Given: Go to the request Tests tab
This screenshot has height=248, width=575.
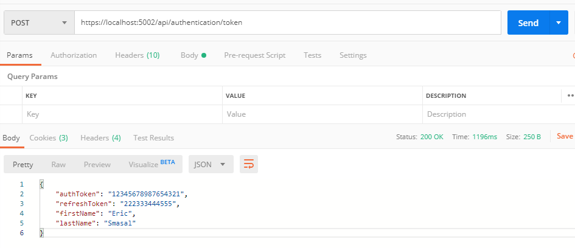Looking at the screenshot, I should click(312, 55).
